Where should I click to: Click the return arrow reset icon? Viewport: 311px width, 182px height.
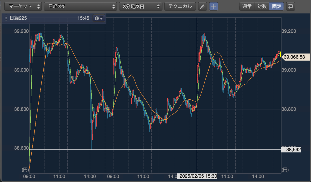[291, 6]
